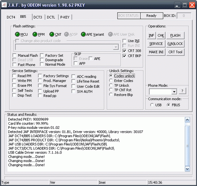The width and height of the screenshot is (197, 186).
Task: Switch to the BB5 tab
Action: 25,17
